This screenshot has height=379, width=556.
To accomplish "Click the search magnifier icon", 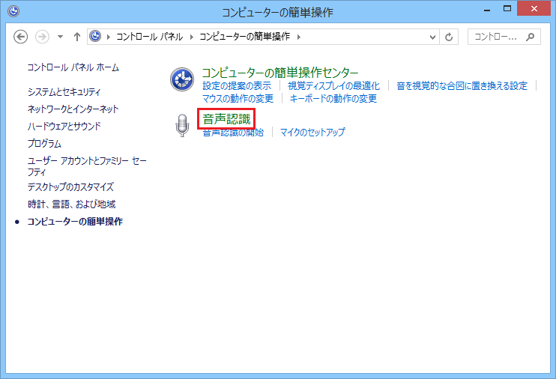I will (531, 37).
